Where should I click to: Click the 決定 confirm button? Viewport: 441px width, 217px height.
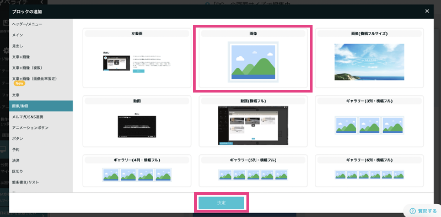(222, 203)
